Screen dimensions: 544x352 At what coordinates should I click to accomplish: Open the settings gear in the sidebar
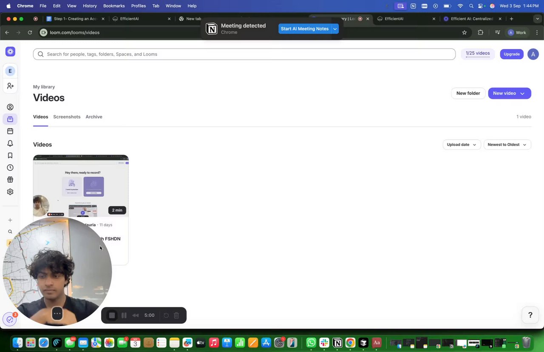pyautogui.click(x=10, y=192)
